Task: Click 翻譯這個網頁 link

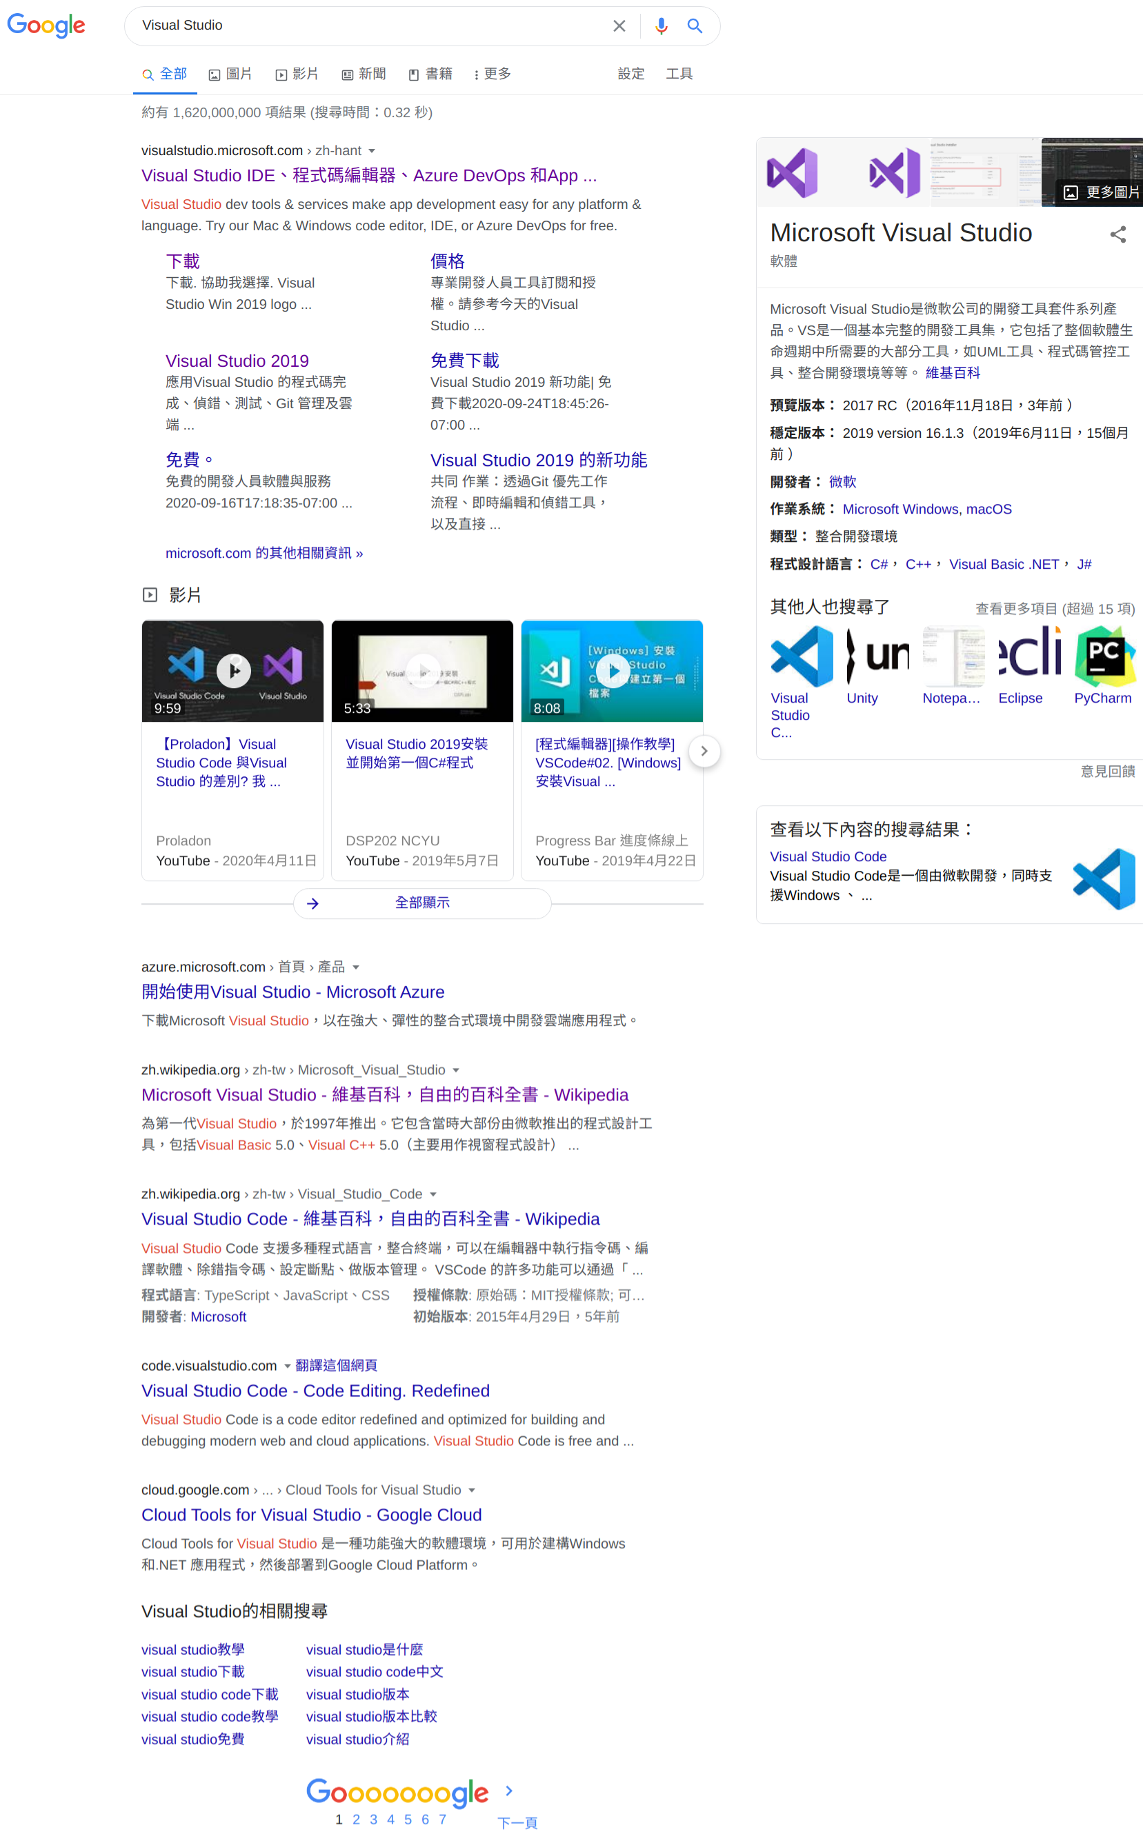Action: [x=337, y=1365]
